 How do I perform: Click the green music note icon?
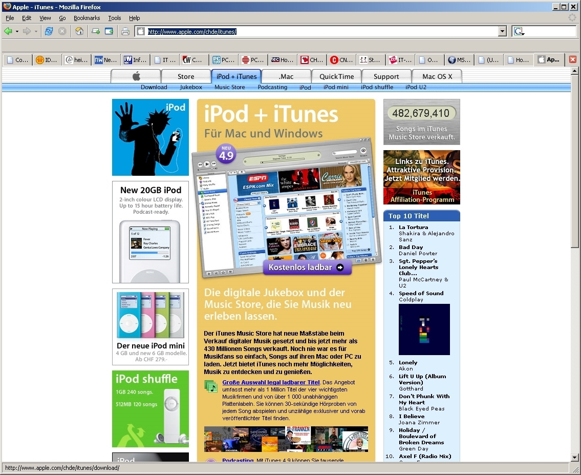pyautogui.click(x=211, y=386)
